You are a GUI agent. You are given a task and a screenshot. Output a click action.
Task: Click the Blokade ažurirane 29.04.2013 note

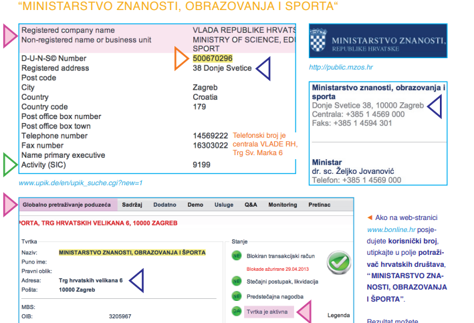(277, 269)
